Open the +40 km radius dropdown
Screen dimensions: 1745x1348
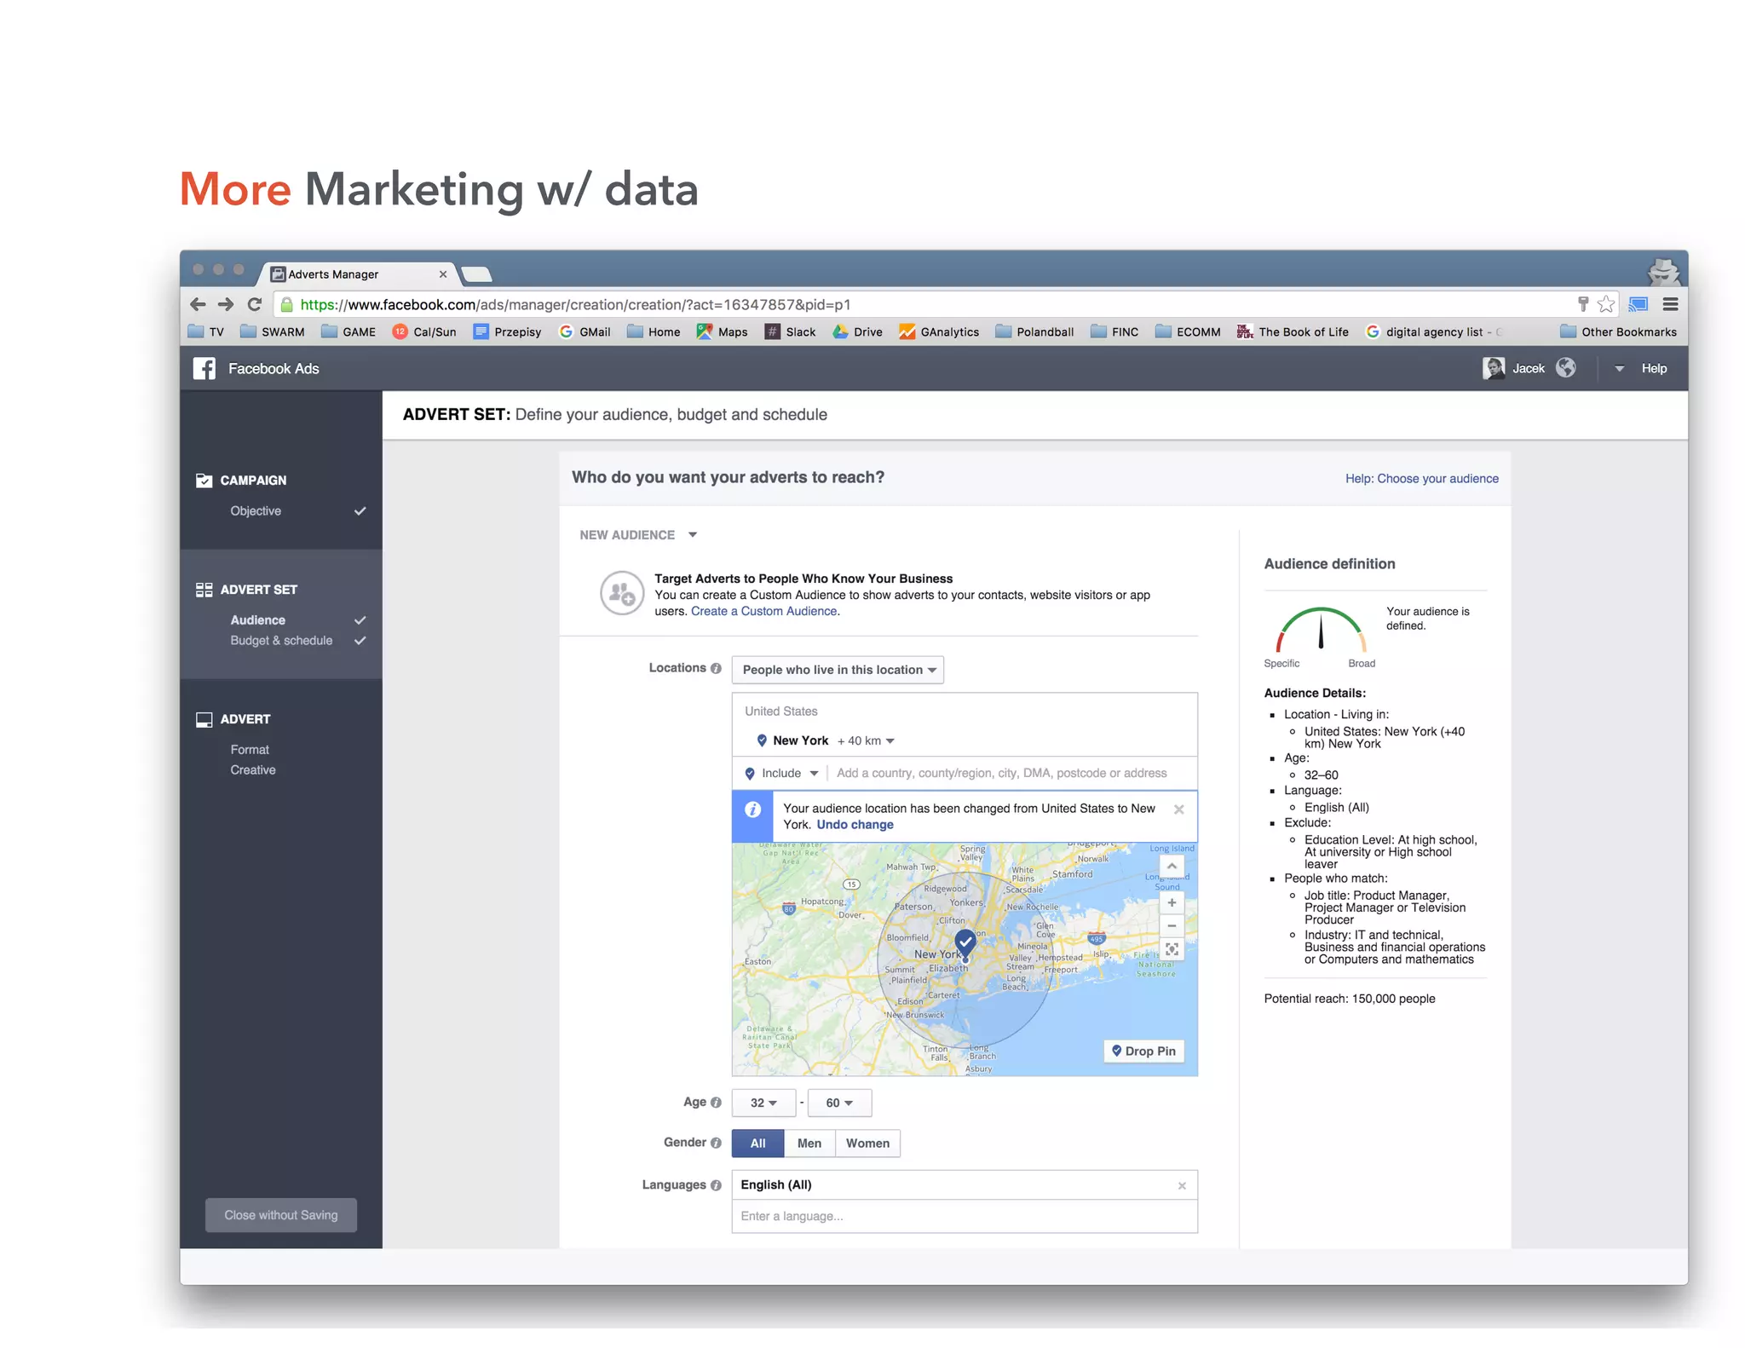866,740
